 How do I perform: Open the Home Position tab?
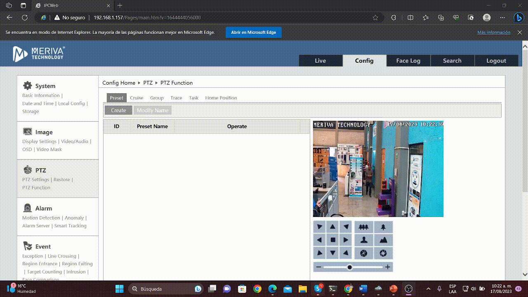coord(221,98)
